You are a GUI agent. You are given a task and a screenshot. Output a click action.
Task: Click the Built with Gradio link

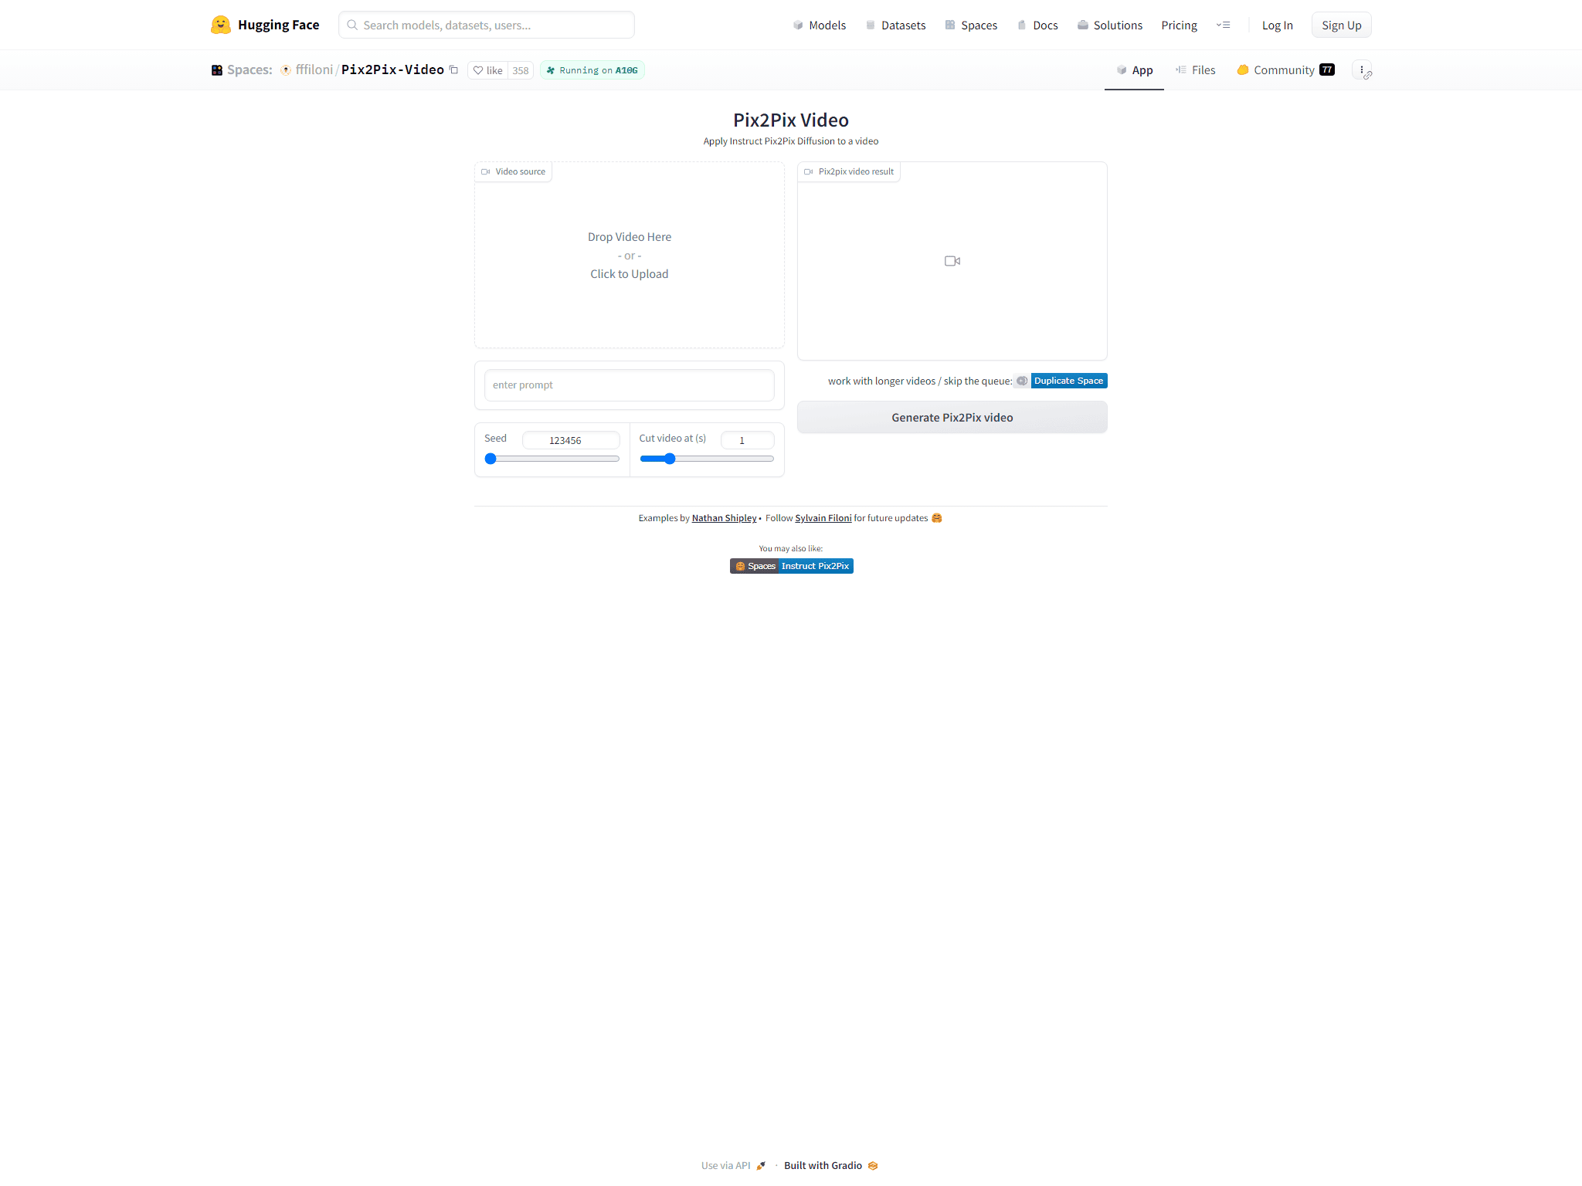point(830,1166)
